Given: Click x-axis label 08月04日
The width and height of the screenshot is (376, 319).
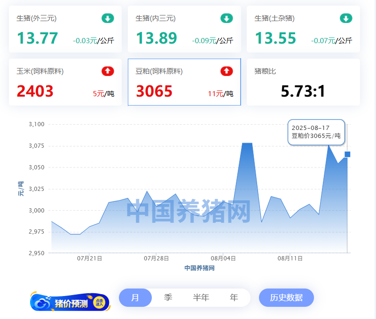Looking at the screenshot, I should (x=223, y=258).
